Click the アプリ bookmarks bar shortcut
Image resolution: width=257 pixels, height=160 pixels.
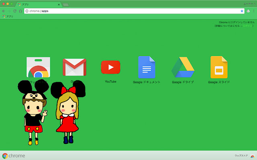[8, 16]
